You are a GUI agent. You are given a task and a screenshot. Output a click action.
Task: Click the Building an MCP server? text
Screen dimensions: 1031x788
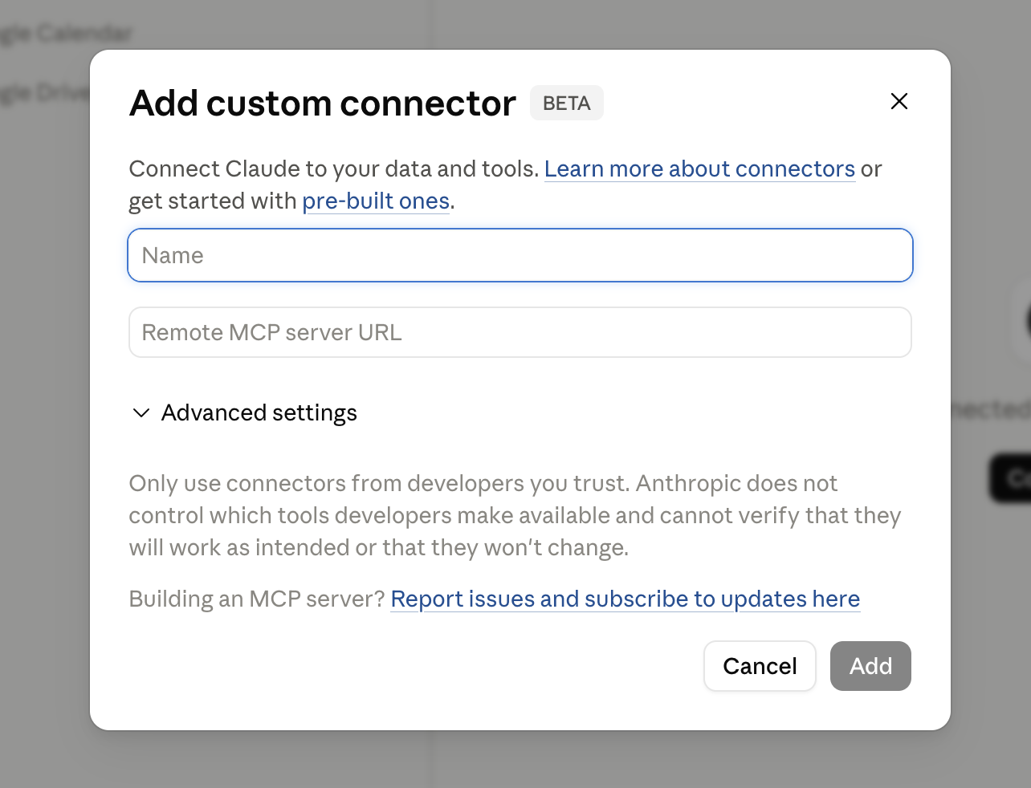pos(257,599)
